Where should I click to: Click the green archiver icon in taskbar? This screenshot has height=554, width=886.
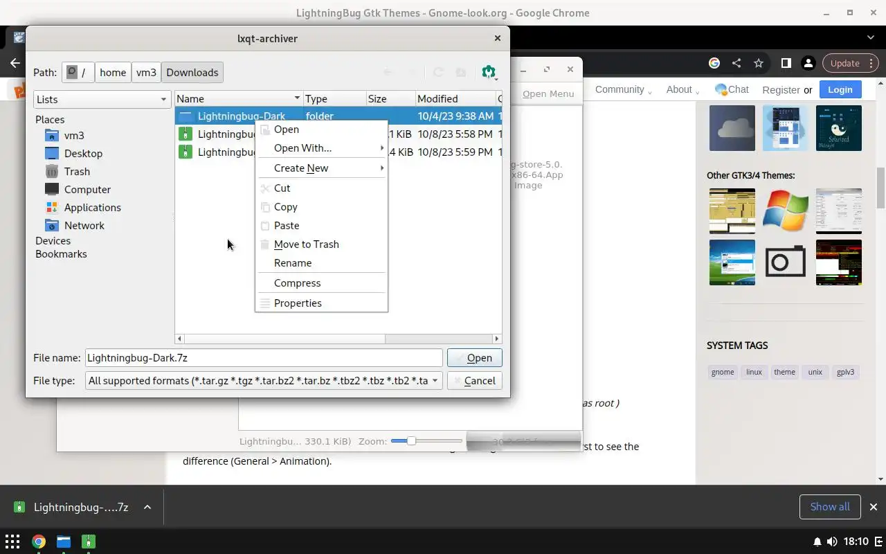(89, 542)
